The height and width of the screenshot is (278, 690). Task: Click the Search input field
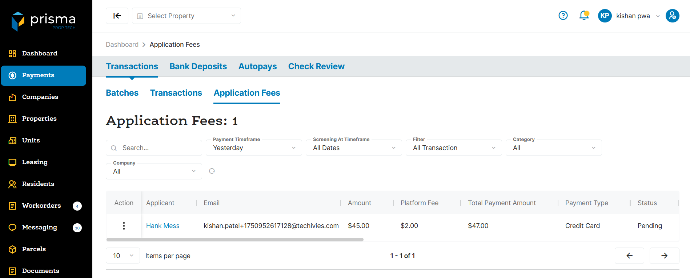click(158, 148)
